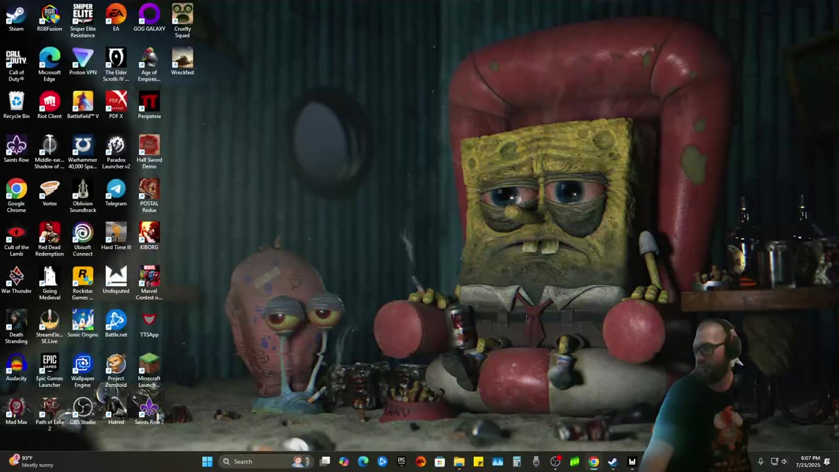The image size is (839, 472).
Task: Select the Cruelty Squad shortcut
Action: point(182,21)
